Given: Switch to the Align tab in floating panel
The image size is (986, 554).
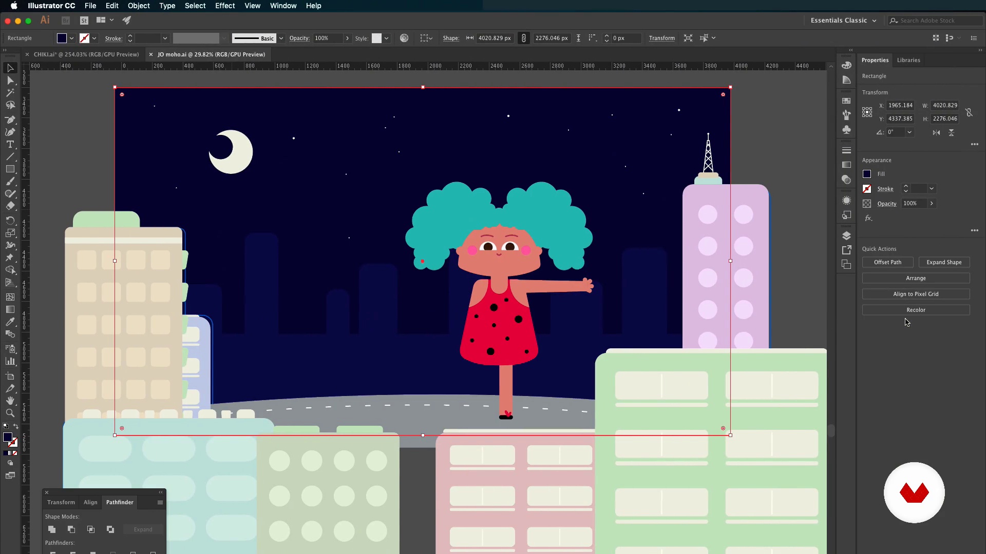Looking at the screenshot, I should point(90,502).
